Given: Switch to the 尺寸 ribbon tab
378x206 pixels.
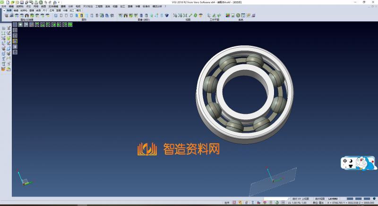Looking at the screenshot, I should click(45, 10).
